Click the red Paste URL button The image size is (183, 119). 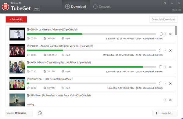tap(16, 20)
